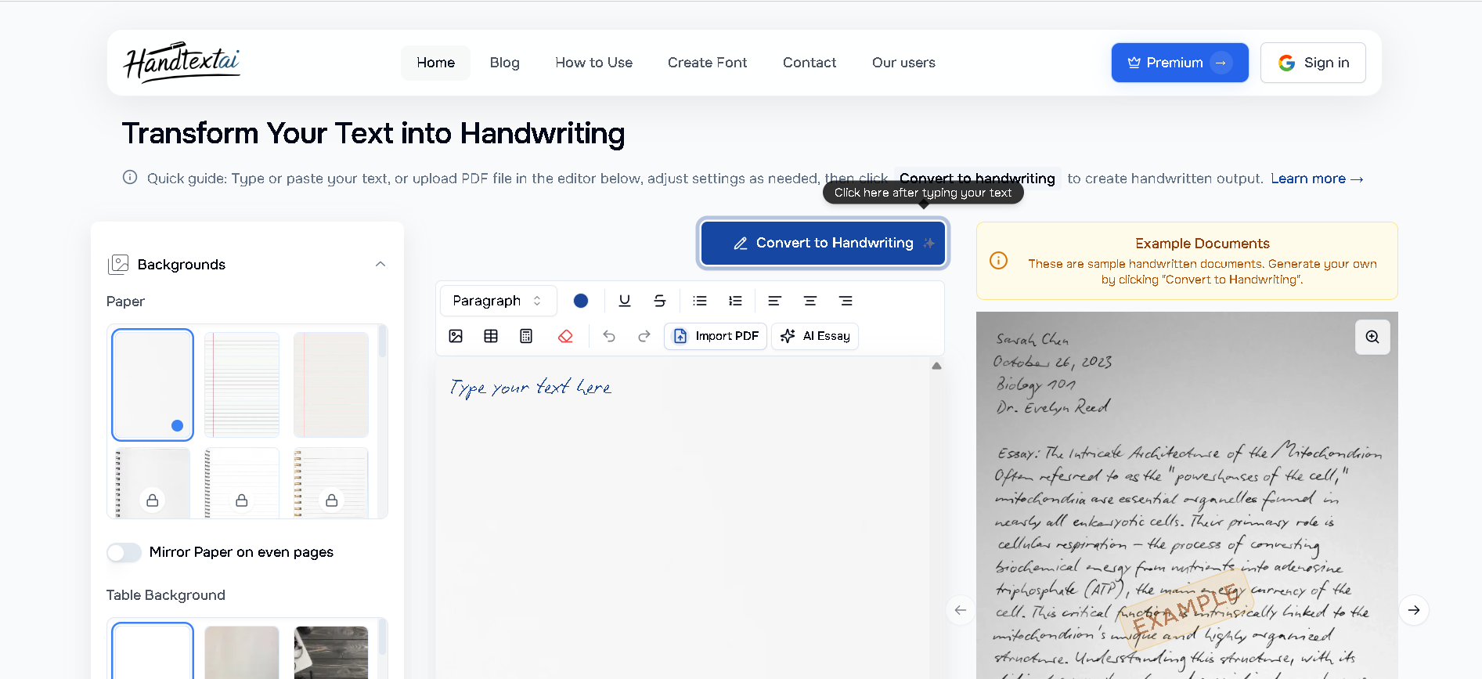Viewport: 1482px width, 679px height.
Task: Insert a table
Action: tap(491, 336)
